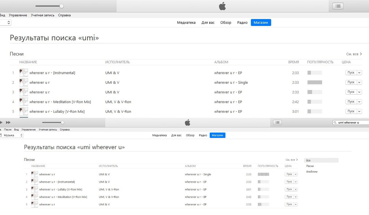Switch to Для вас tab in «umi» results window
The width and height of the screenshot is (369, 215).
click(x=208, y=23)
